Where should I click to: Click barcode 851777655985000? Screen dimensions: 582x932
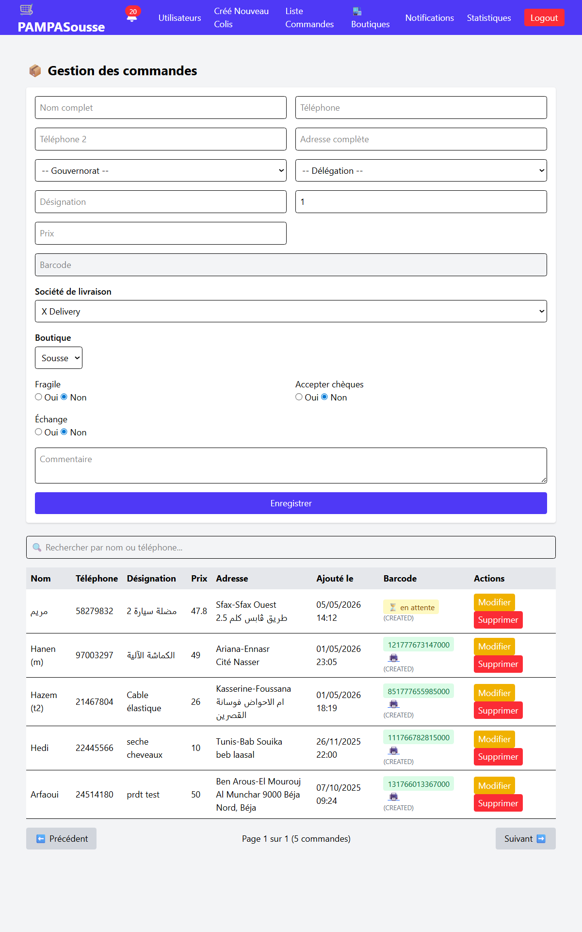tap(419, 691)
